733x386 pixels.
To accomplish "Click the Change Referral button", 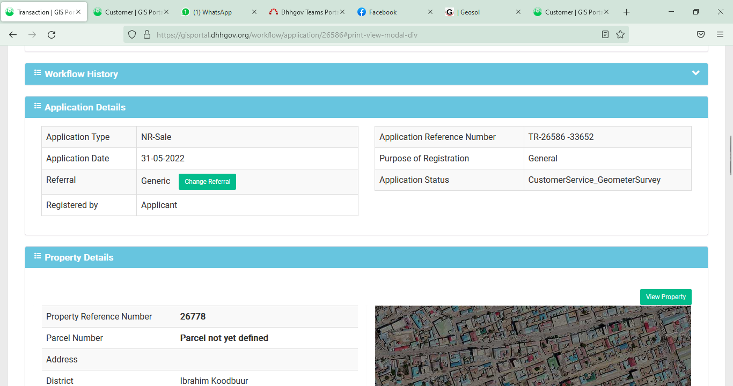I will point(207,182).
